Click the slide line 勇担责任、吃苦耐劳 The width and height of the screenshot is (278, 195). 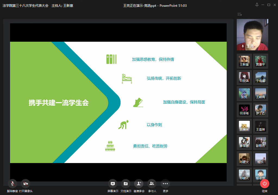tap(150, 146)
